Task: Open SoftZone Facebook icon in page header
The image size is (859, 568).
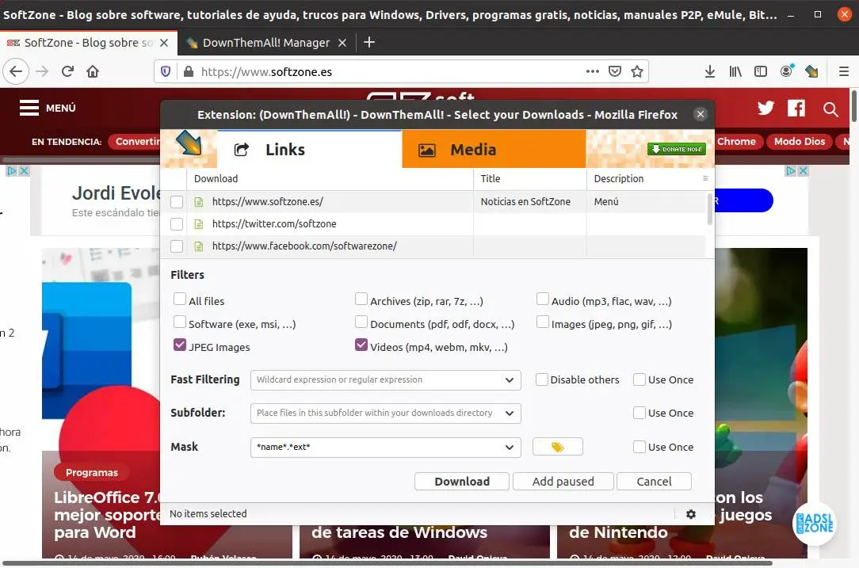Action: [x=796, y=108]
